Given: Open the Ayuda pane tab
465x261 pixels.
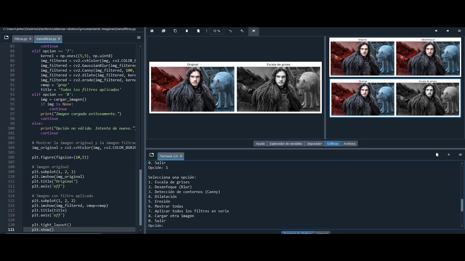Looking at the screenshot, I should (x=260, y=144).
